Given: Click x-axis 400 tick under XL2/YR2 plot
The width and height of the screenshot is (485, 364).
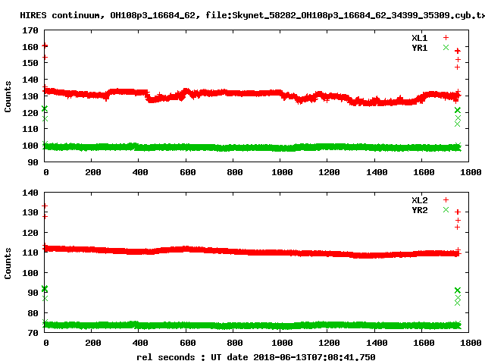Looking at the screenshot, I should pos(140,343).
